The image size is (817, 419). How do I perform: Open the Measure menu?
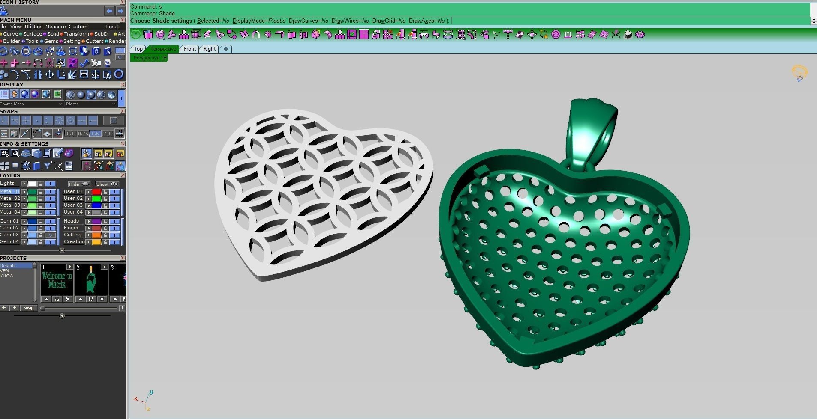click(x=56, y=27)
